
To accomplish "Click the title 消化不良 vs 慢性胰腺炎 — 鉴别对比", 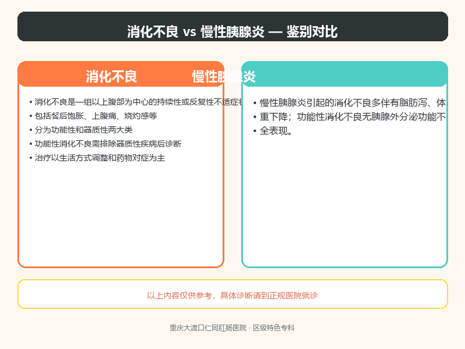I will (x=233, y=31).
